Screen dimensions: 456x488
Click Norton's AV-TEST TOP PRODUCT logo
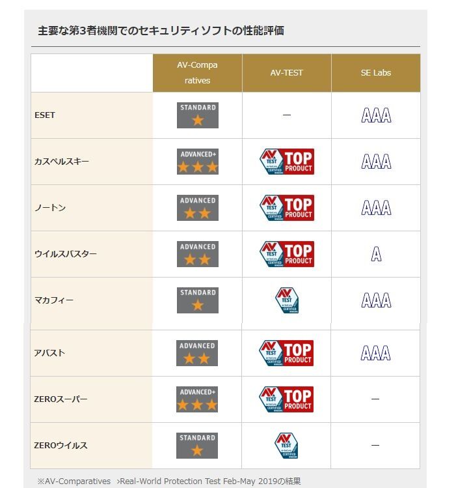pos(287,208)
